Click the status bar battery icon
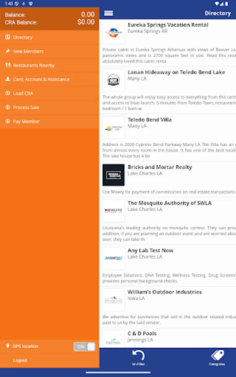The height and width of the screenshot is (377, 236). (x=227, y=4)
